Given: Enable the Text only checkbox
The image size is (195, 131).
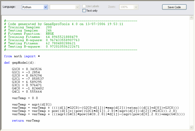Looking at the screenshot, I should tap(84, 11).
